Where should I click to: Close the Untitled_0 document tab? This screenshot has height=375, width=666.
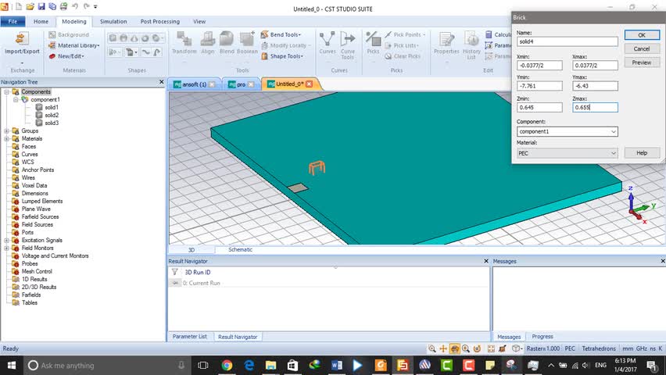(310, 84)
